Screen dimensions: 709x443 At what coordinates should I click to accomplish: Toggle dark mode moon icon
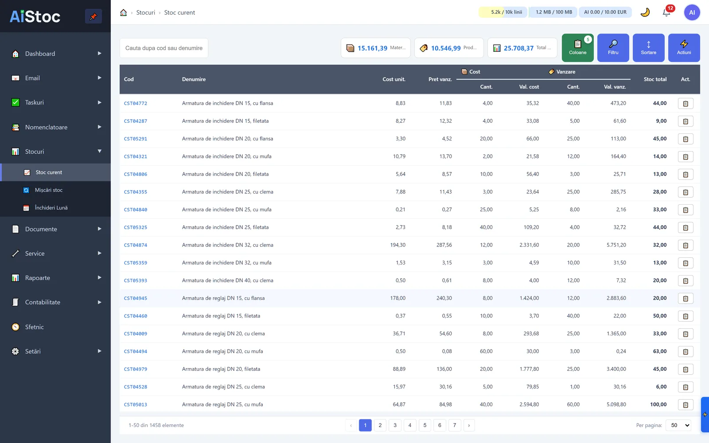645,12
